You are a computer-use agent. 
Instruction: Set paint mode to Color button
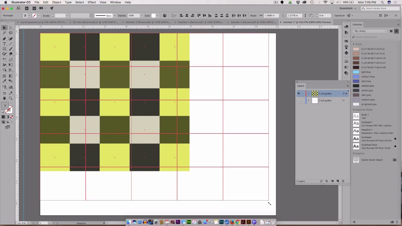3,117
